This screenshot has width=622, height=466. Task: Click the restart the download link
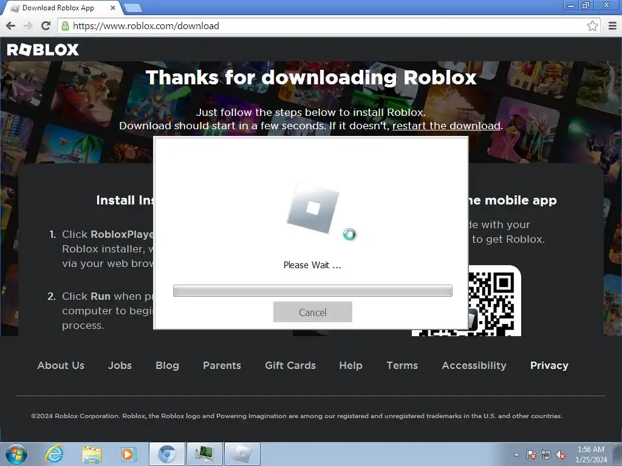446,126
